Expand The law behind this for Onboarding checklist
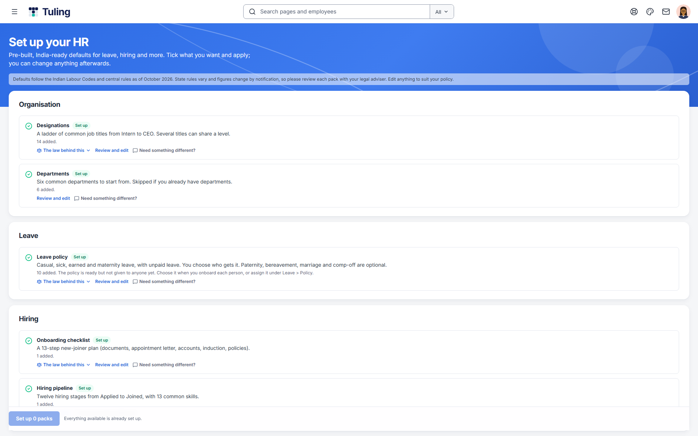 [x=64, y=365]
